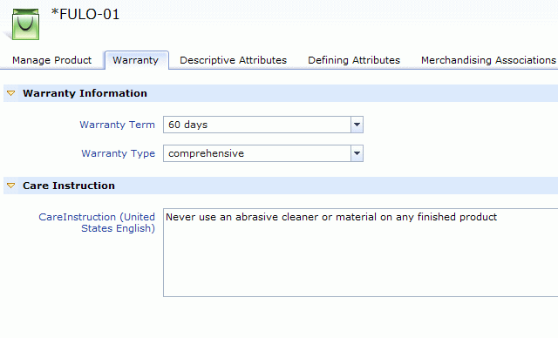Click inside the CareInstruction text area

coord(360,253)
